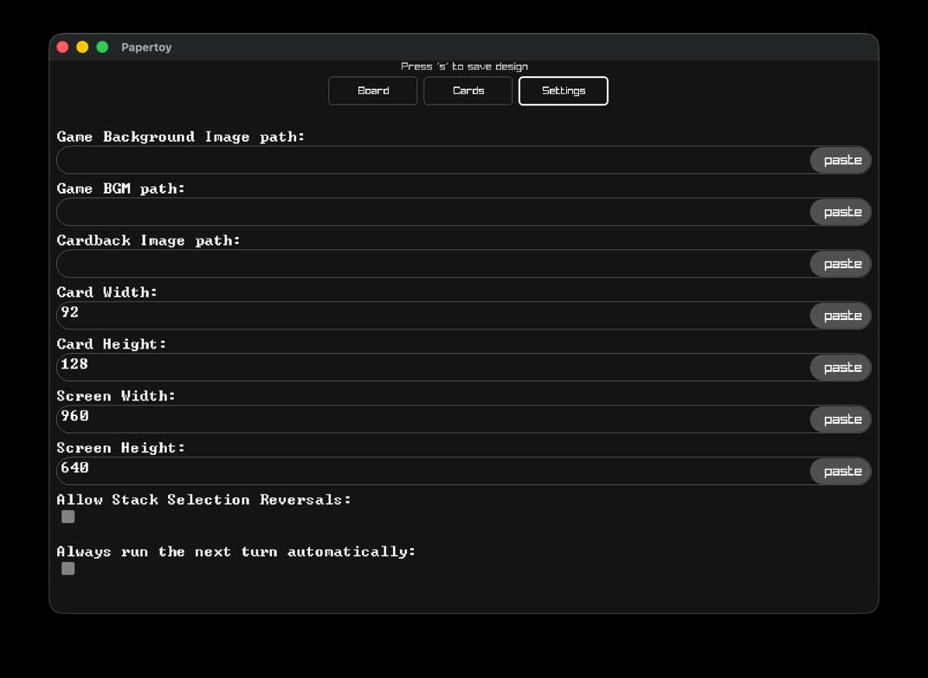This screenshot has height=678, width=928.
Task: Edit the Screen Width value 960
Action: point(433,419)
